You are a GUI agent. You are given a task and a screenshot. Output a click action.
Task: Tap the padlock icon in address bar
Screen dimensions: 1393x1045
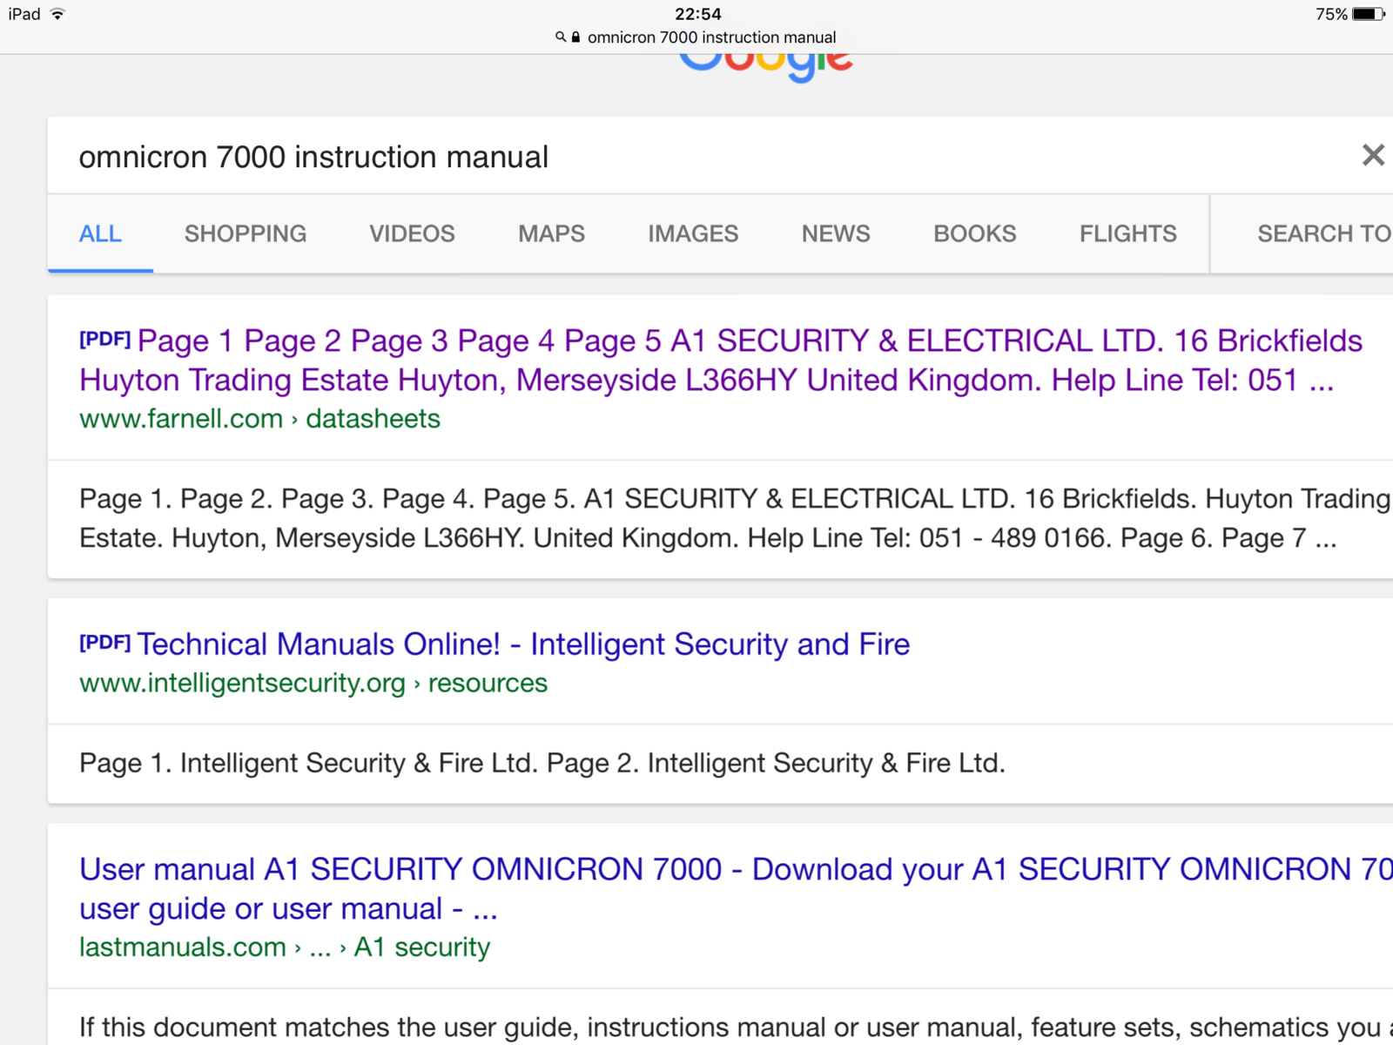pyautogui.click(x=575, y=37)
